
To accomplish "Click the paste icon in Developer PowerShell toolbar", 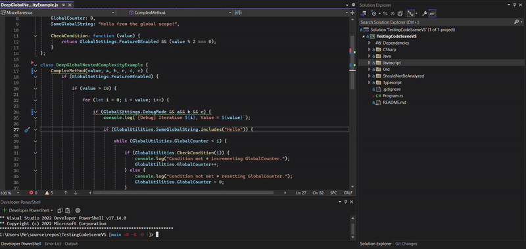I will click(x=68, y=210).
